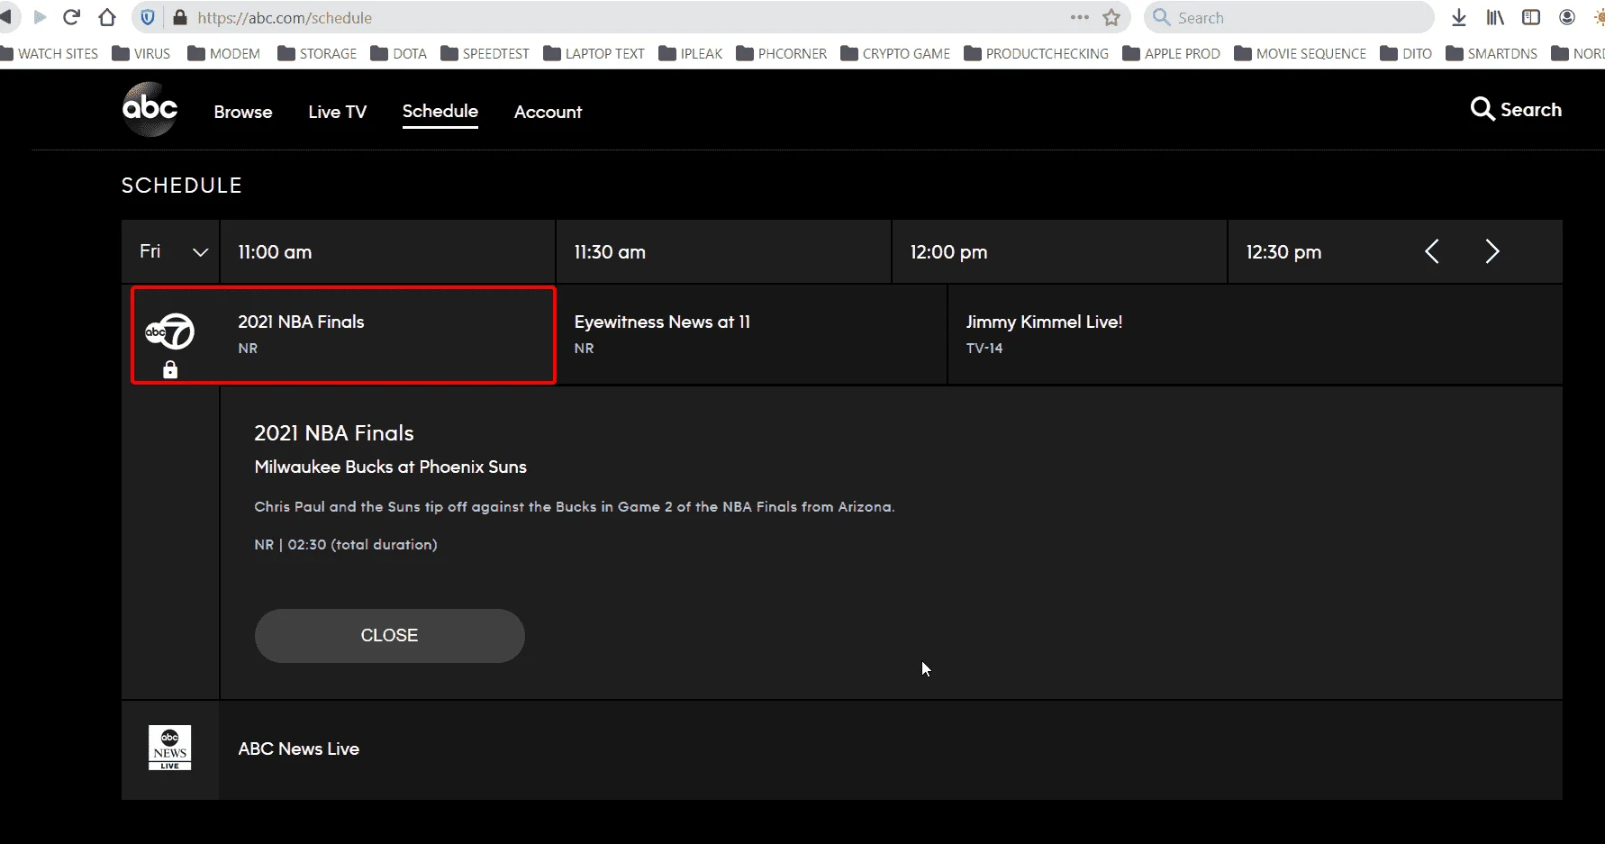Select Eyewitness News at 11 program

pyautogui.click(x=752, y=335)
